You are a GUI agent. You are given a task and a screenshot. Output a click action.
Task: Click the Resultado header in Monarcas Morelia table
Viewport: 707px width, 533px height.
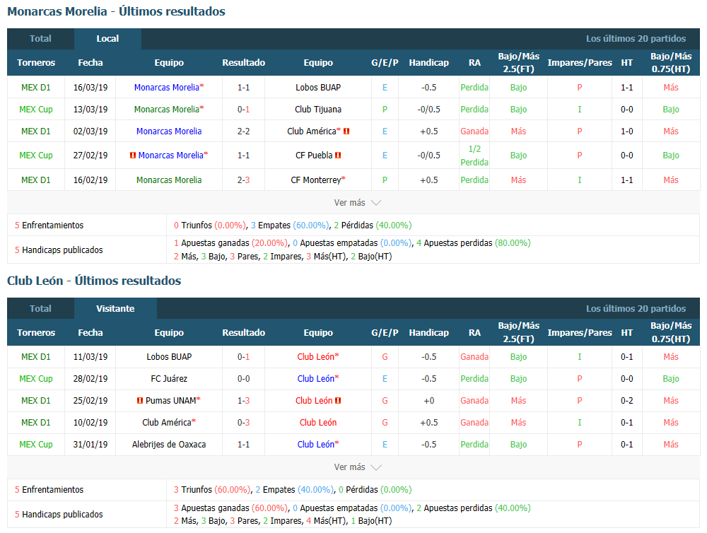coord(243,63)
